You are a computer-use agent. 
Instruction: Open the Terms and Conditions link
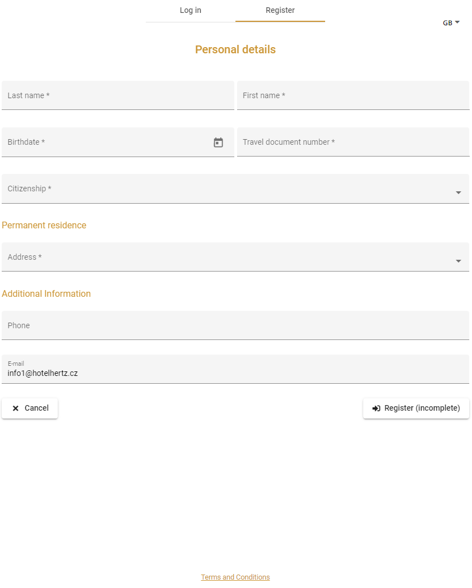[x=235, y=577]
